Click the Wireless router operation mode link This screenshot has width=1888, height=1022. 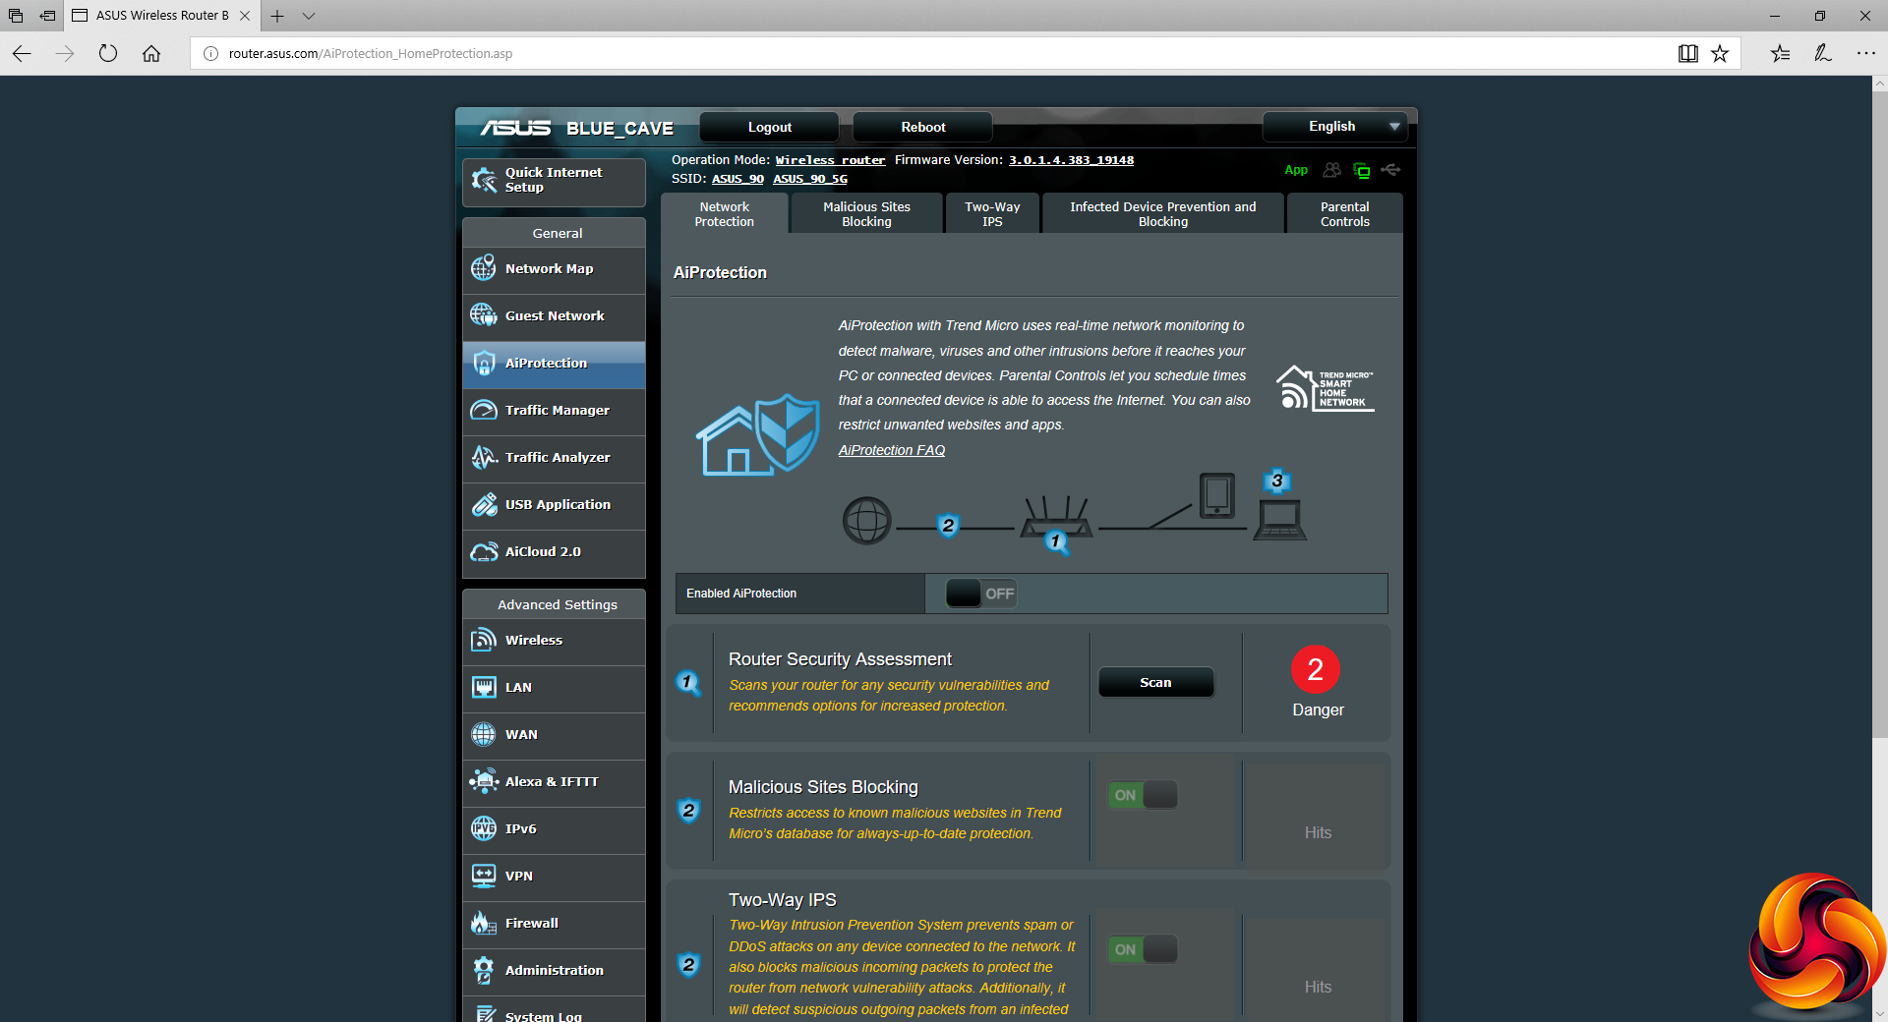[830, 160]
